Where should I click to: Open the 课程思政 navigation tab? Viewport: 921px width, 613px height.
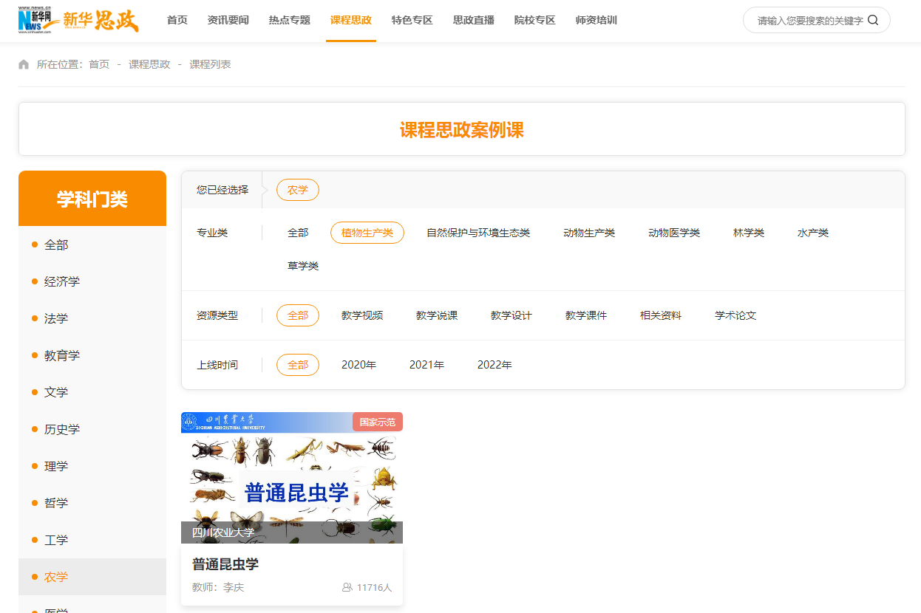(x=350, y=20)
